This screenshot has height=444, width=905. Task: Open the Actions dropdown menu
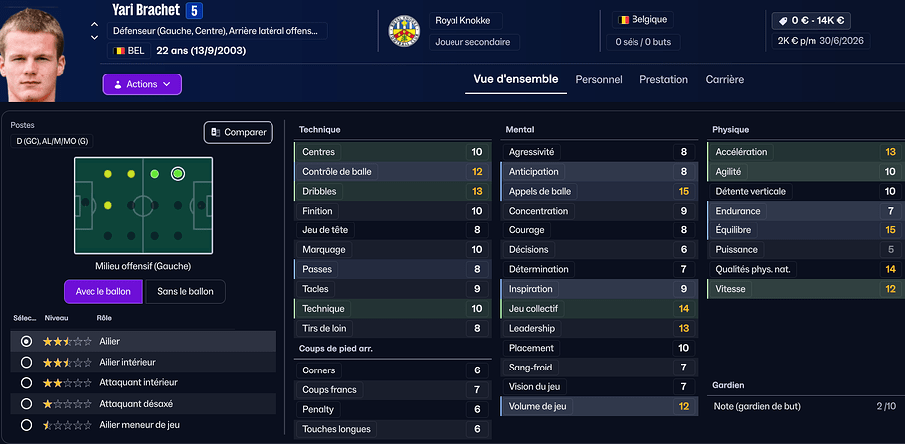[x=142, y=84]
